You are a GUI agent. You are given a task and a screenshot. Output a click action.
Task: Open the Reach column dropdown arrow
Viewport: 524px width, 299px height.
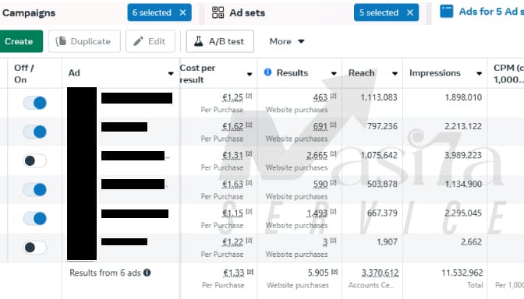point(395,73)
